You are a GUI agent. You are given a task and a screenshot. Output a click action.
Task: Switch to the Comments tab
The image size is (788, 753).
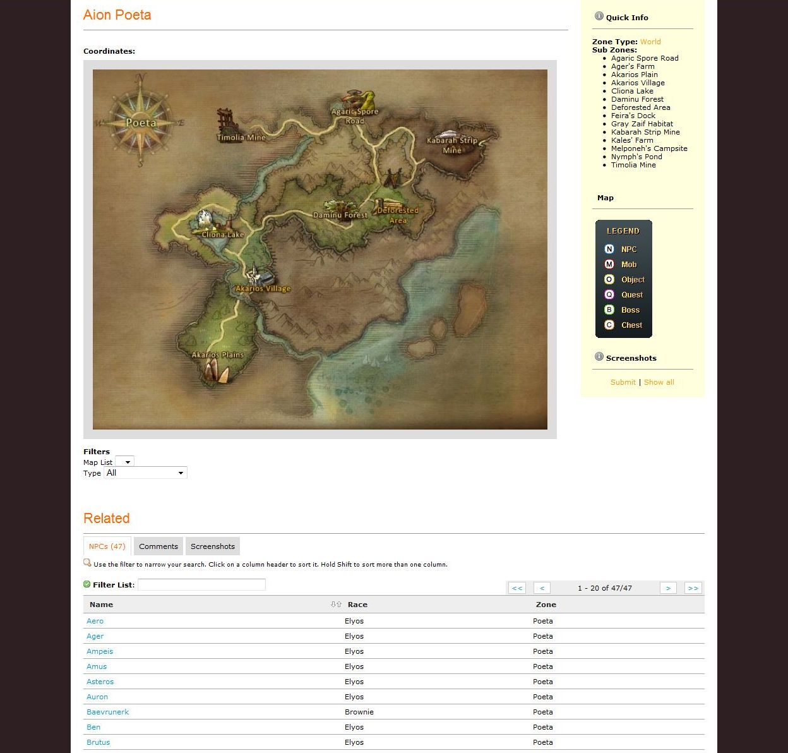pos(158,546)
